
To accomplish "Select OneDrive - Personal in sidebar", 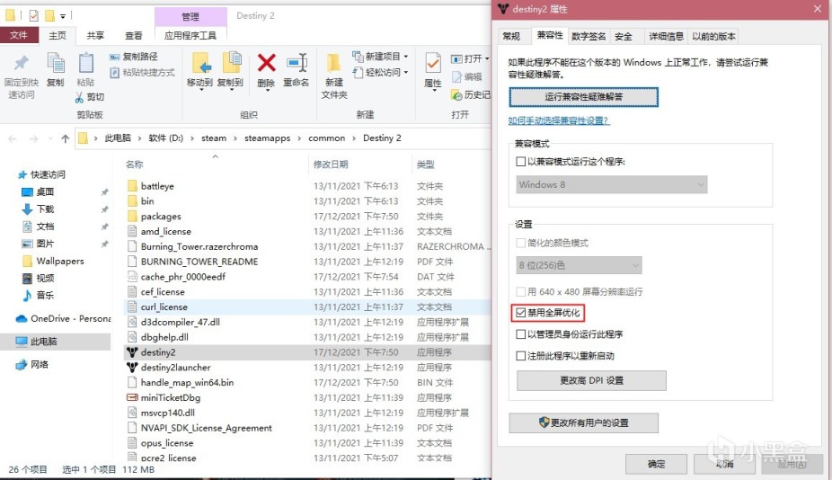I will [x=63, y=318].
